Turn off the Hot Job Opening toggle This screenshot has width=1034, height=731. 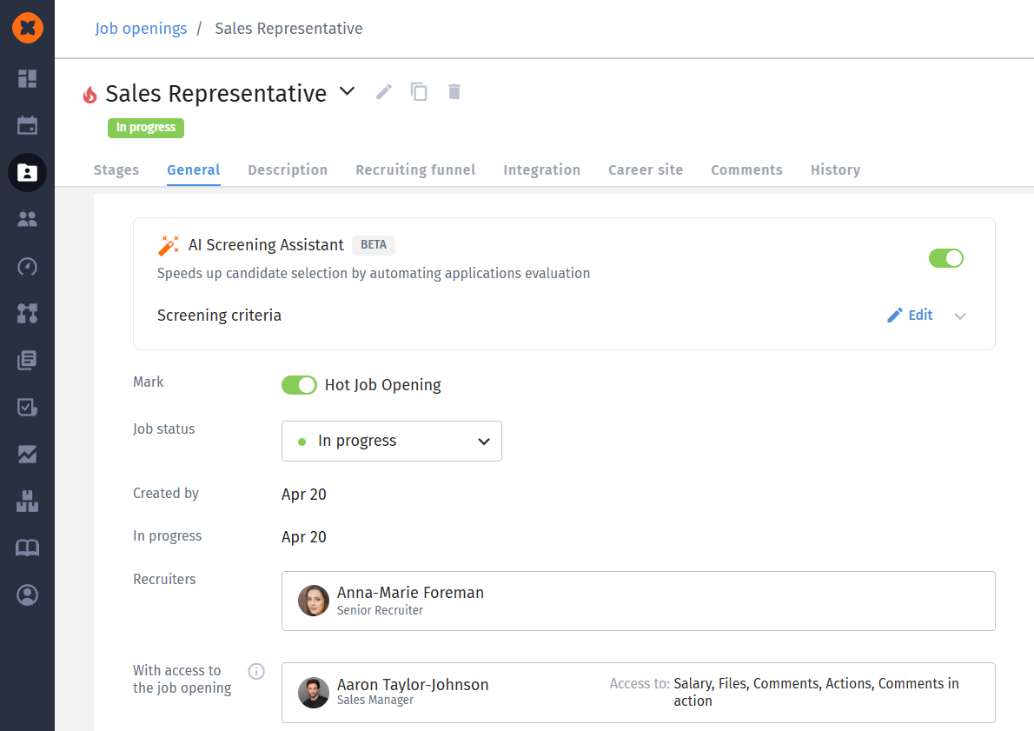299,385
